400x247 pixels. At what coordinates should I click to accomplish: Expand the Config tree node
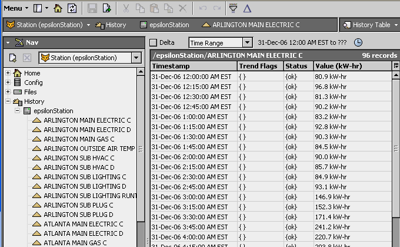(x=8, y=83)
